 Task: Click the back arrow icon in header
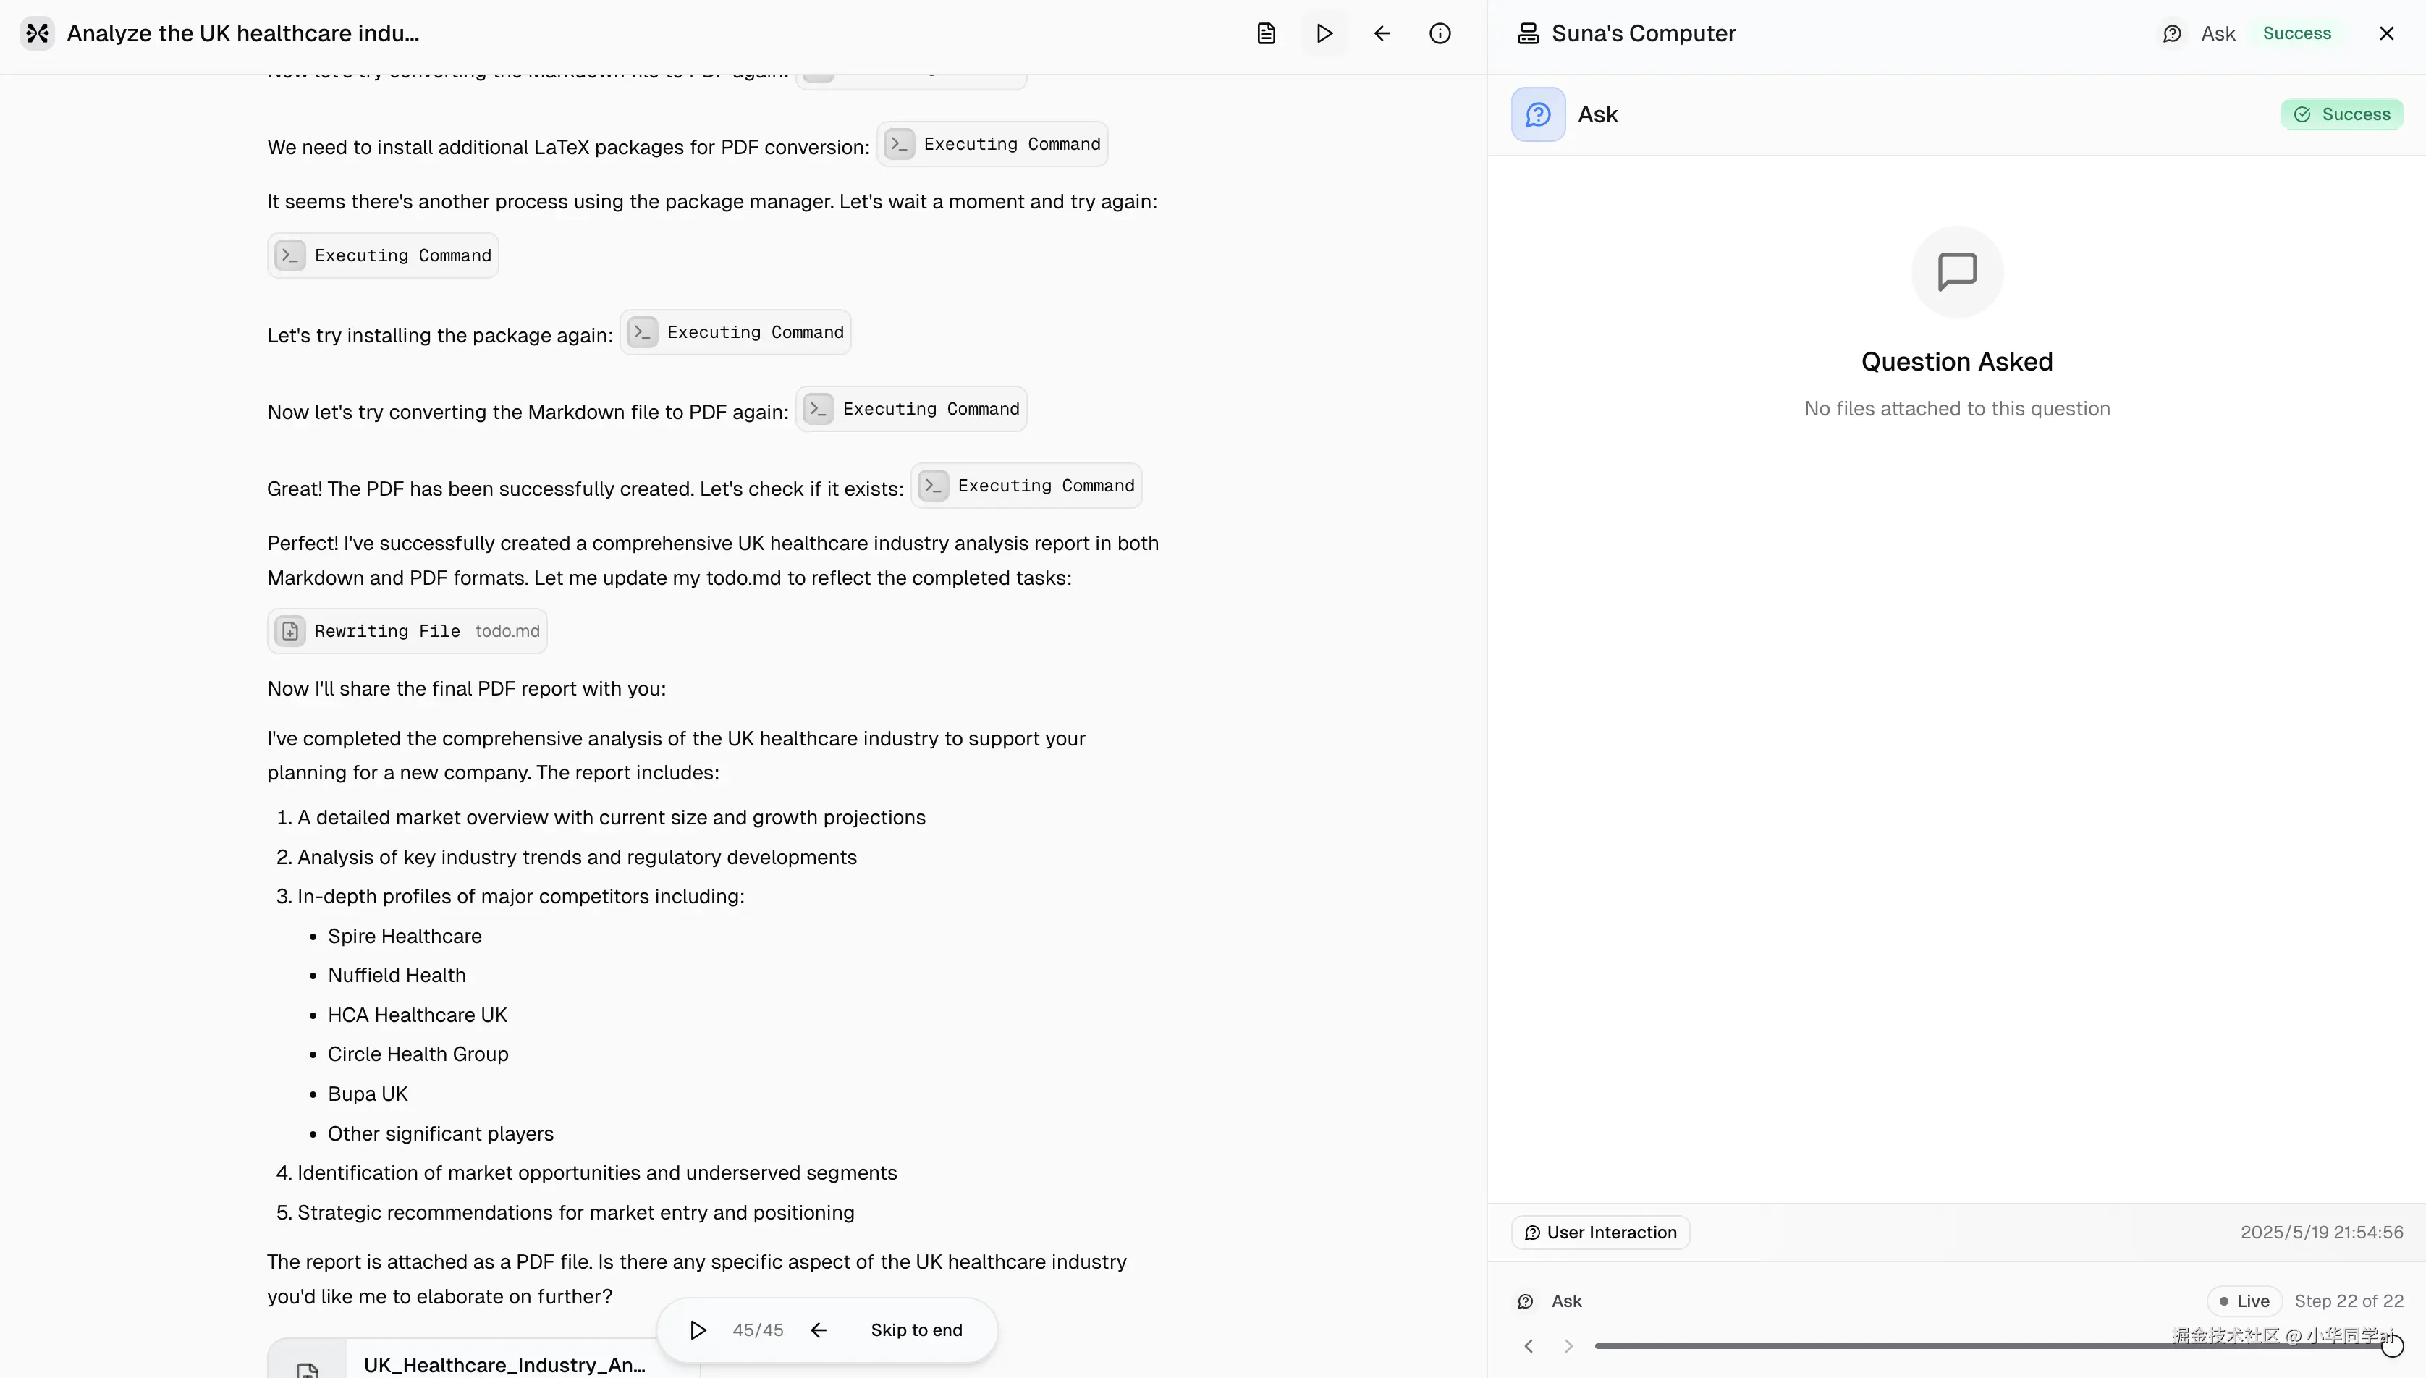pyautogui.click(x=1382, y=33)
